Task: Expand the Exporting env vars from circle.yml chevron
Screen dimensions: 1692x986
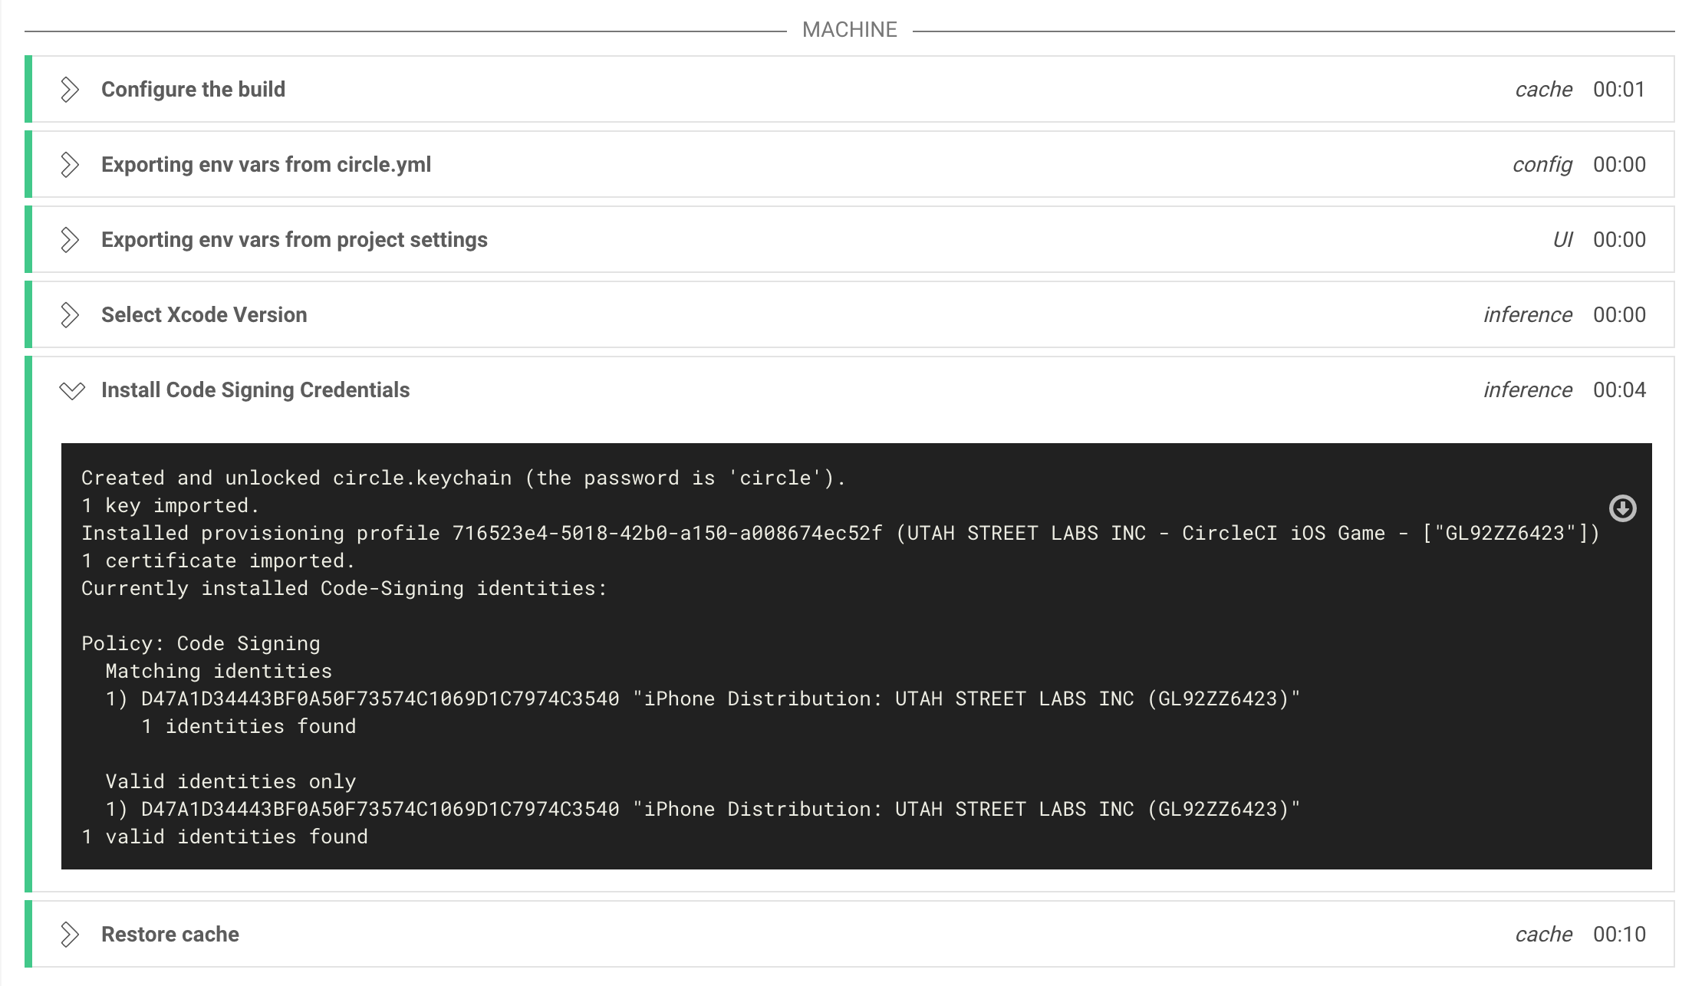Action: coord(70,165)
